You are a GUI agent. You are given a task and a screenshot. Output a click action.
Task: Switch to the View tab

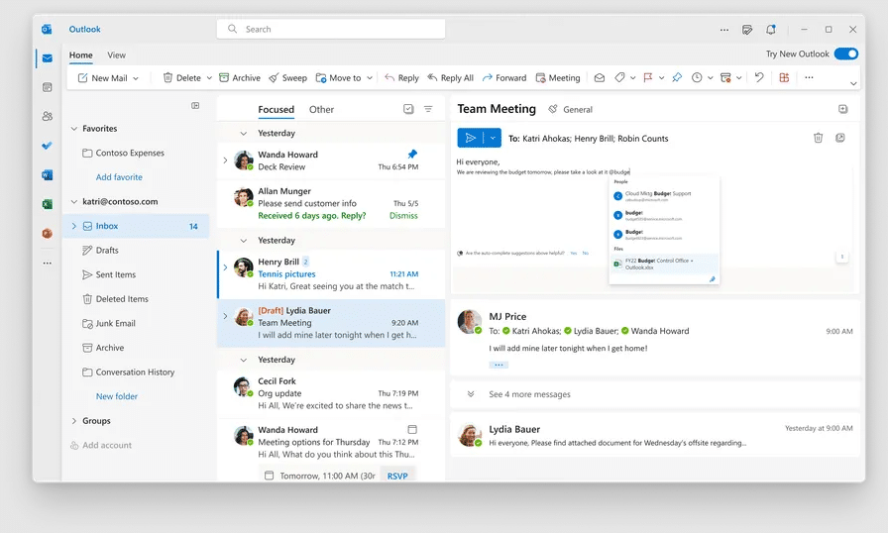coord(117,54)
